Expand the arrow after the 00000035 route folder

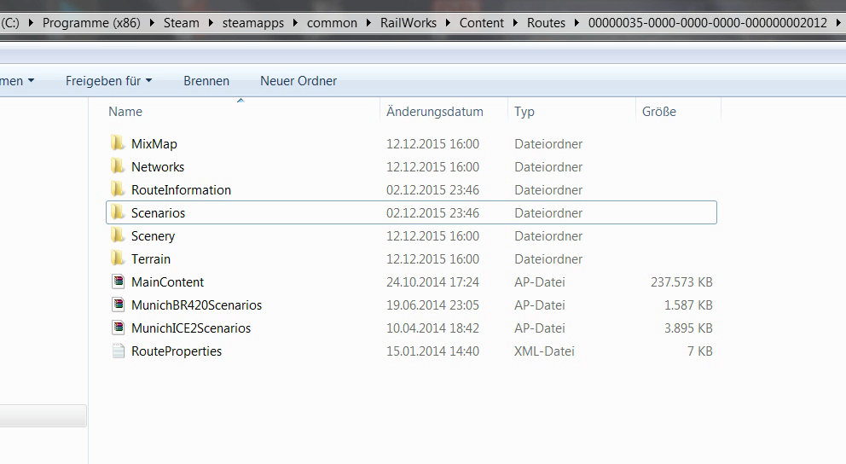[x=838, y=23]
